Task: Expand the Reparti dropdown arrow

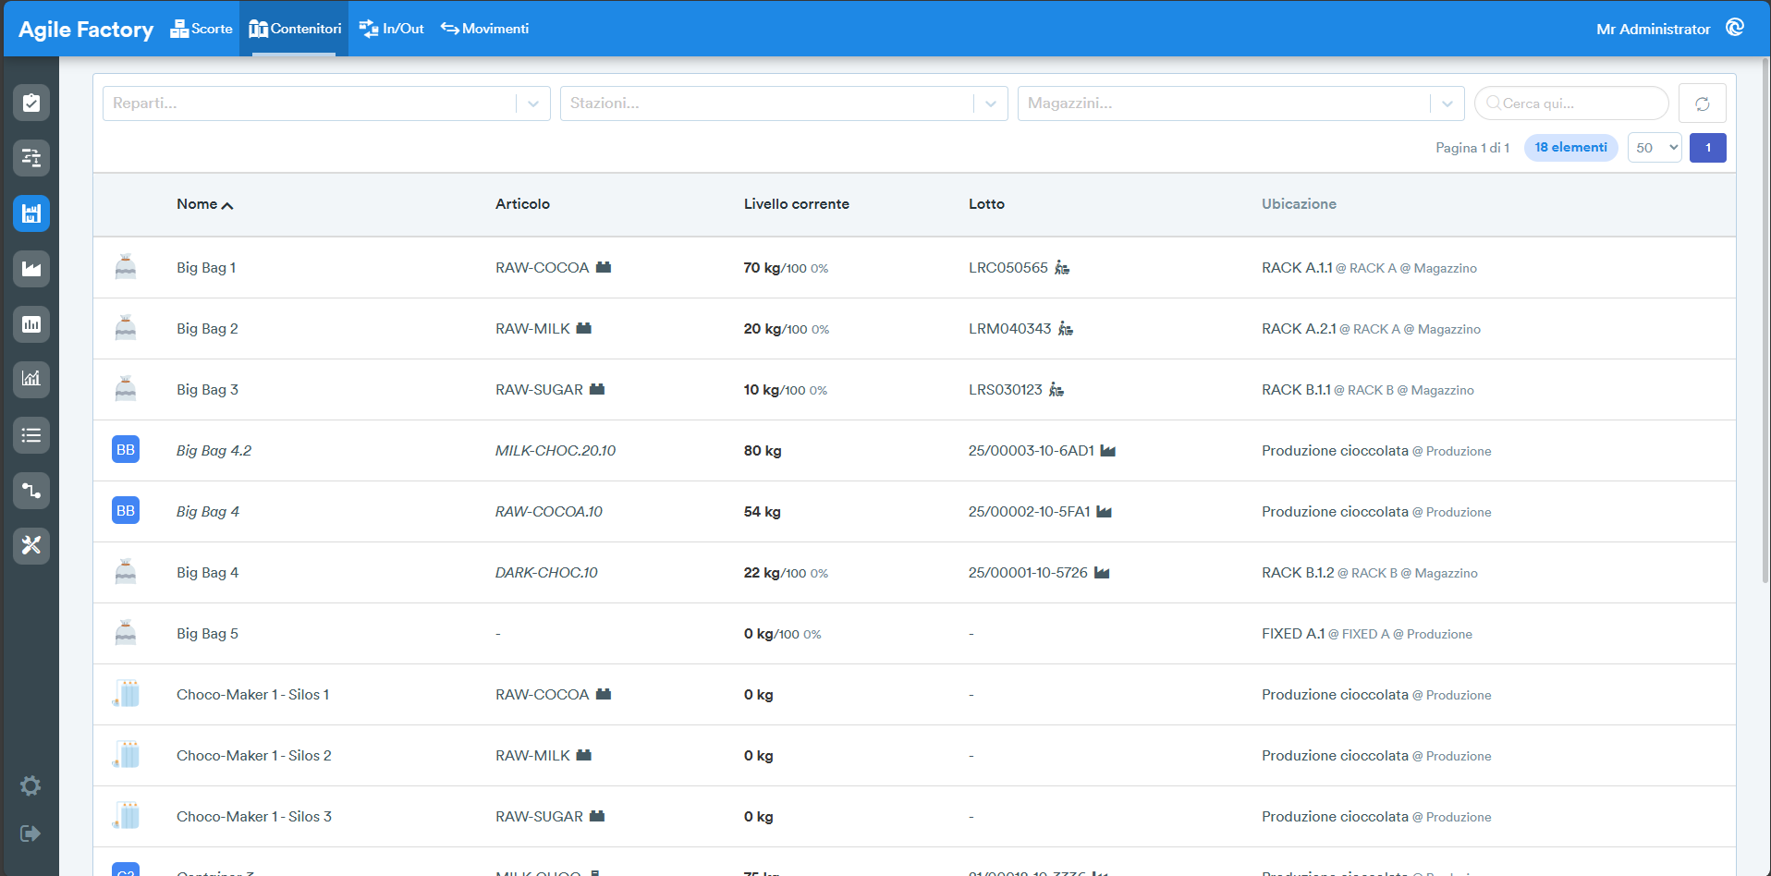Action: point(533,103)
